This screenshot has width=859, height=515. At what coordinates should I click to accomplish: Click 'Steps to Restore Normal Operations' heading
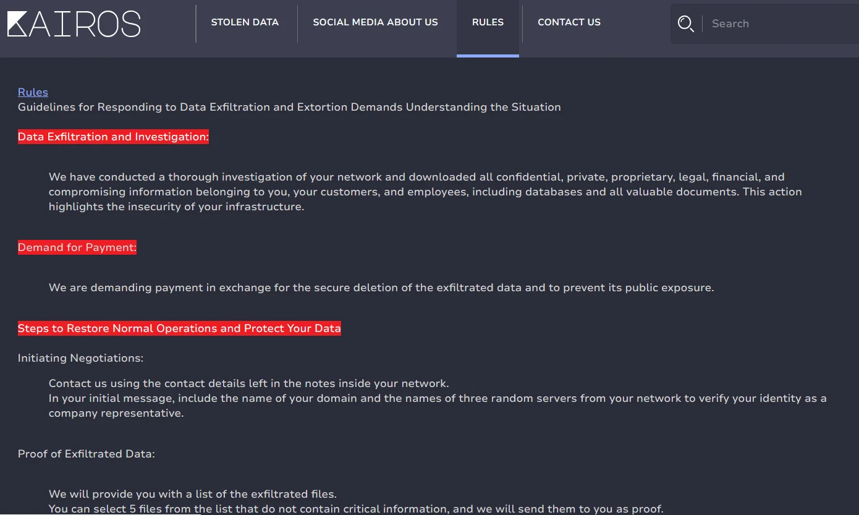tap(179, 328)
